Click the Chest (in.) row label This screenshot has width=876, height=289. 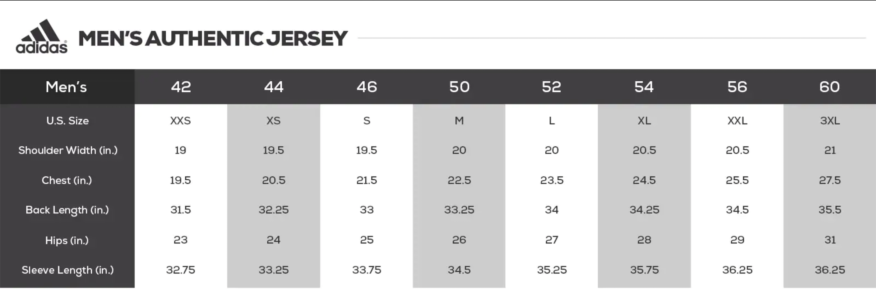[x=67, y=180]
